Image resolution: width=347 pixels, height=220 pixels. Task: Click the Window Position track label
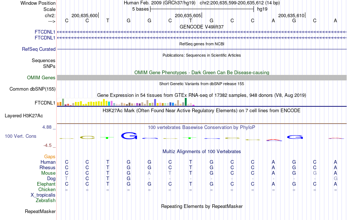(x=38, y=3)
